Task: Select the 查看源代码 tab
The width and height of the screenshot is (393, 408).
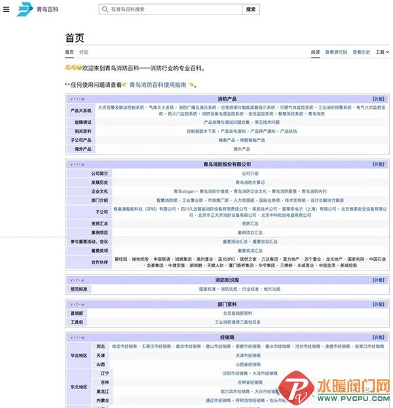Action: click(336, 52)
